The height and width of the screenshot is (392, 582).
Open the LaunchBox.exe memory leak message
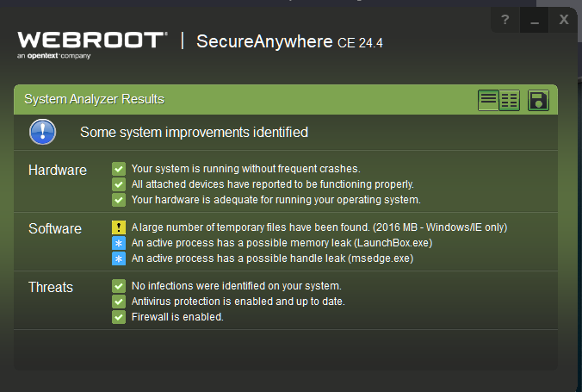tap(282, 243)
